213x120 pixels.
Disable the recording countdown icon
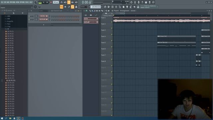pos(69,2)
